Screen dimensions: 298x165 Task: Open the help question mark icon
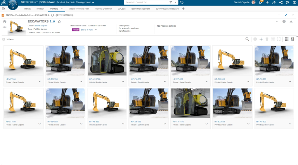tap(294, 2)
